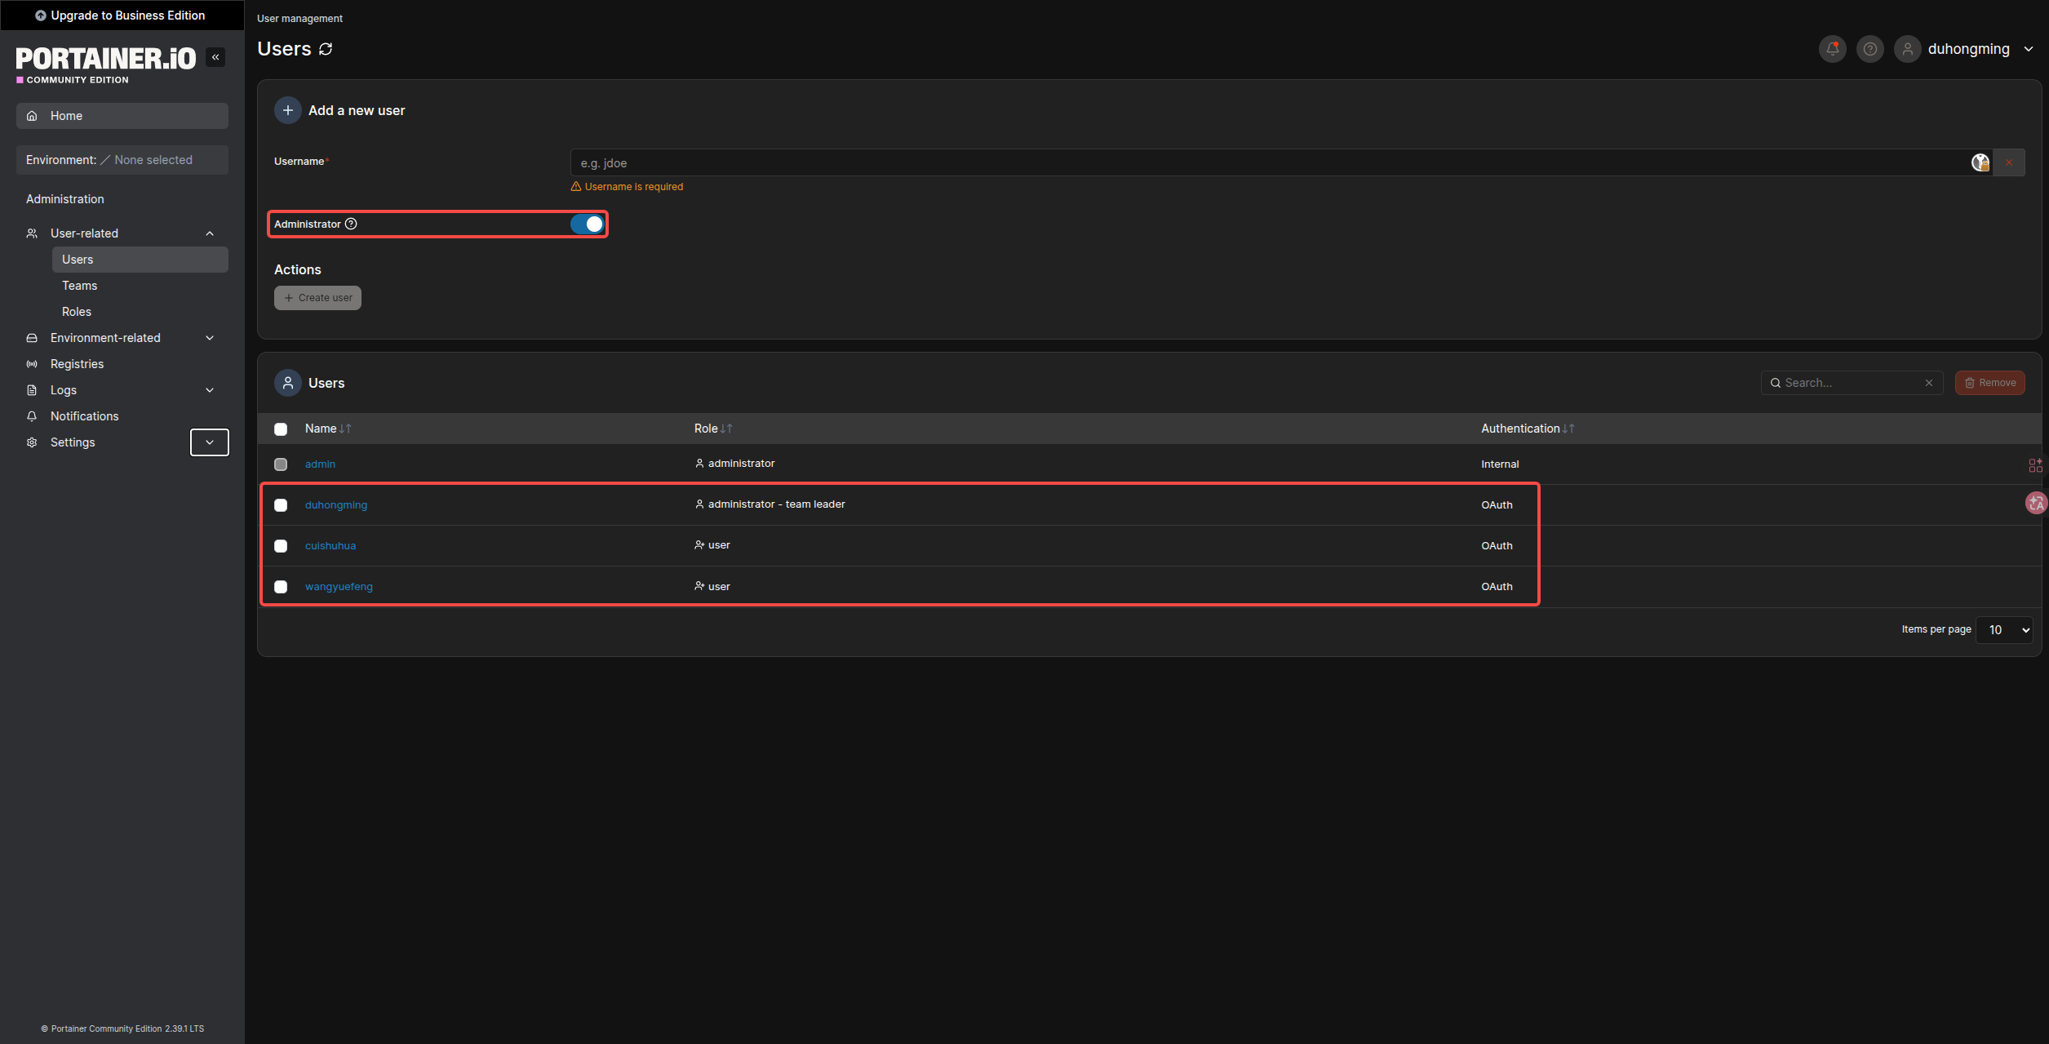Check the duhongming row checkbox

point(281,505)
